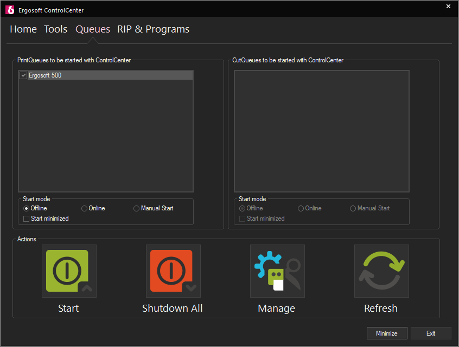Image resolution: width=459 pixels, height=347 pixels.
Task: Switch to the Queues tab
Action: point(93,29)
